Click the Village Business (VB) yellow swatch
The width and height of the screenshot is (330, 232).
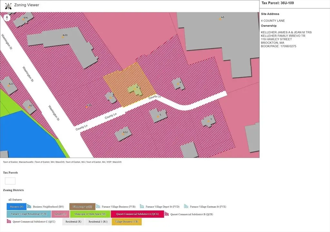click(x=126, y=222)
